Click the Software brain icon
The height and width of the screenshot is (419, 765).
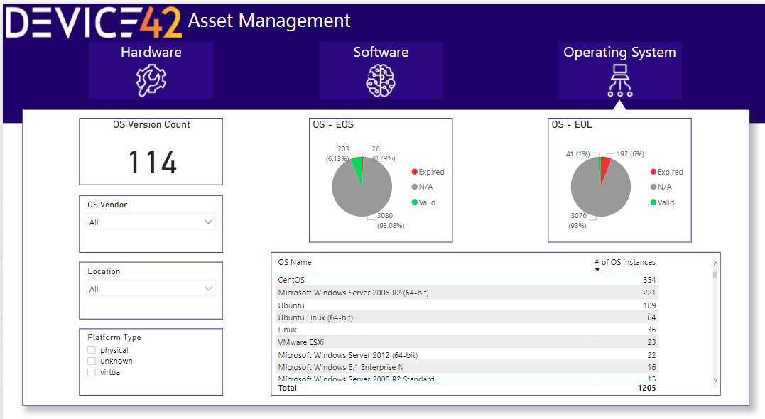381,80
